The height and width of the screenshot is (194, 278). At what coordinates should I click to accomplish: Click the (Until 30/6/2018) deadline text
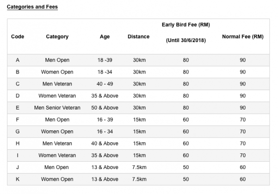click(x=186, y=41)
